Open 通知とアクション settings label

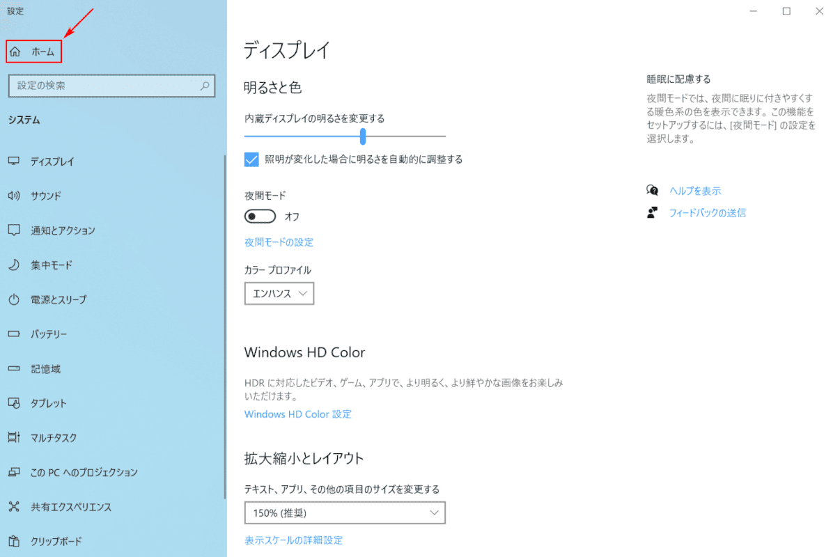click(x=63, y=230)
